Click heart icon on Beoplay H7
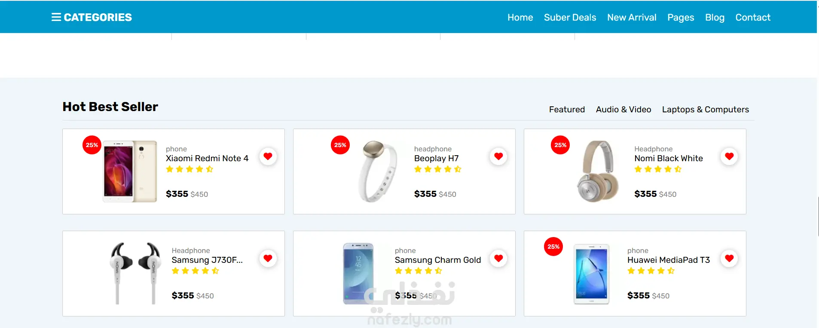The image size is (819, 328). click(x=498, y=156)
